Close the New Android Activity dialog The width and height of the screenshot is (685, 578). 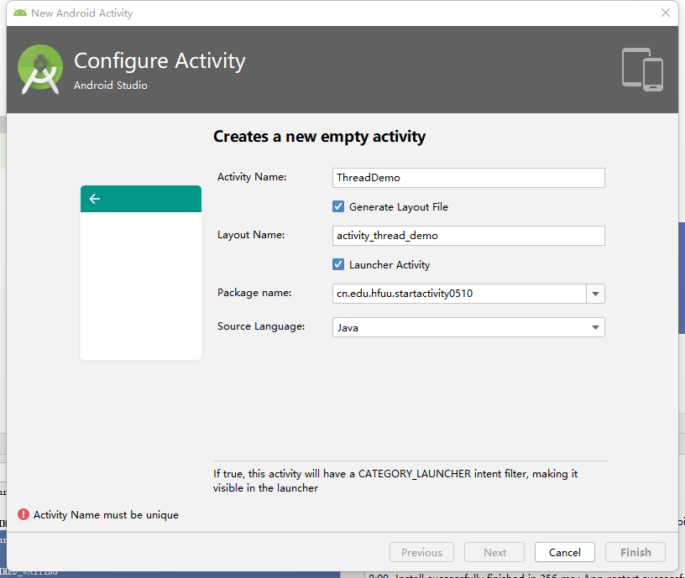pyautogui.click(x=666, y=13)
